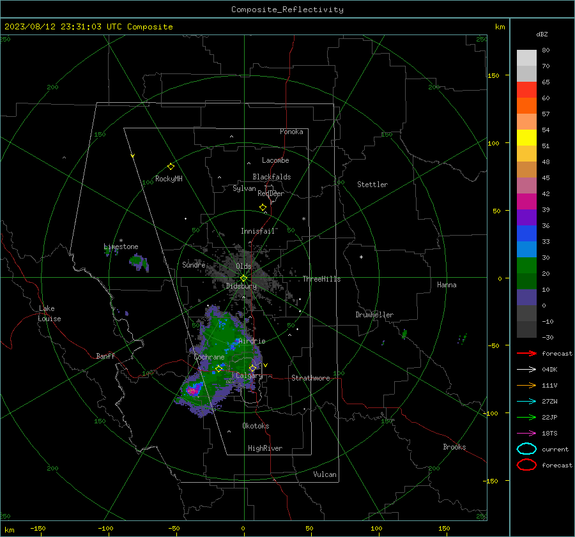
Task: Click the Stettler city label
Action: coord(372,185)
